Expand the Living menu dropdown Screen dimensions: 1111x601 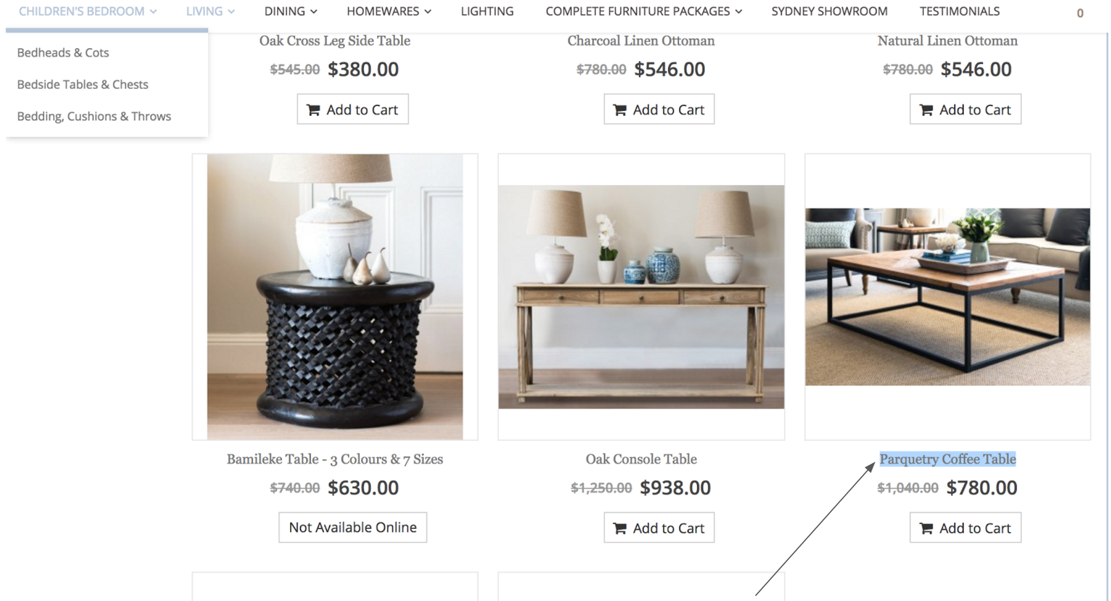tap(210, 11)
